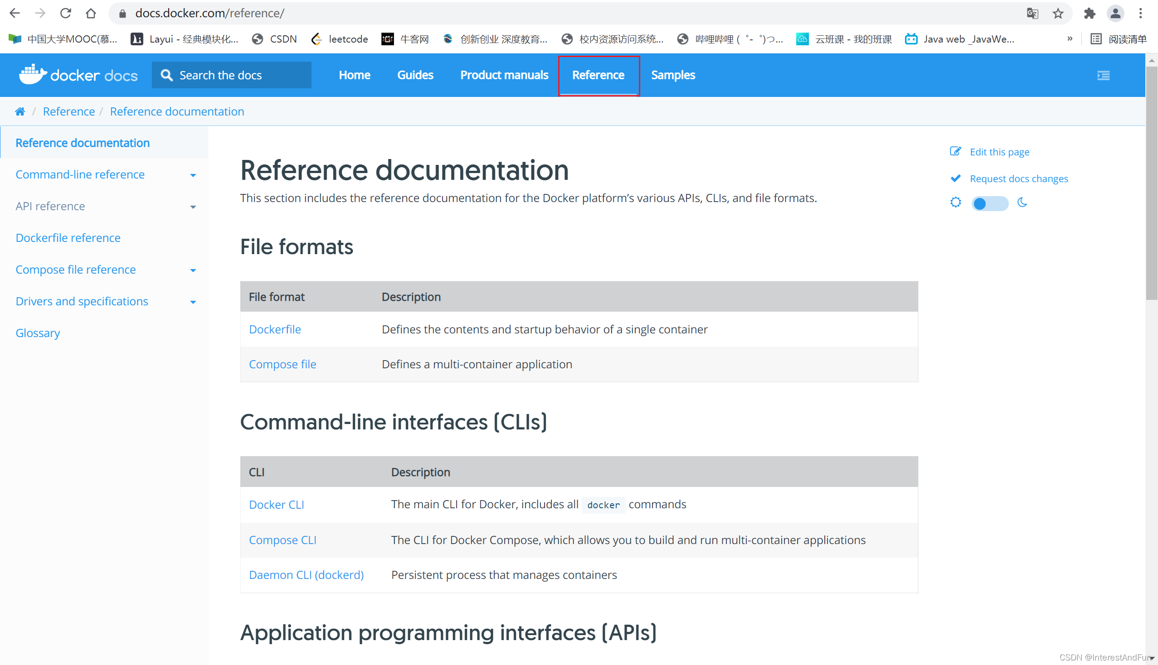Image resolution: width=1158 pixels, height=665 pixels.
Task: Click the Compose file table link
Action: [x=282, y=364]
